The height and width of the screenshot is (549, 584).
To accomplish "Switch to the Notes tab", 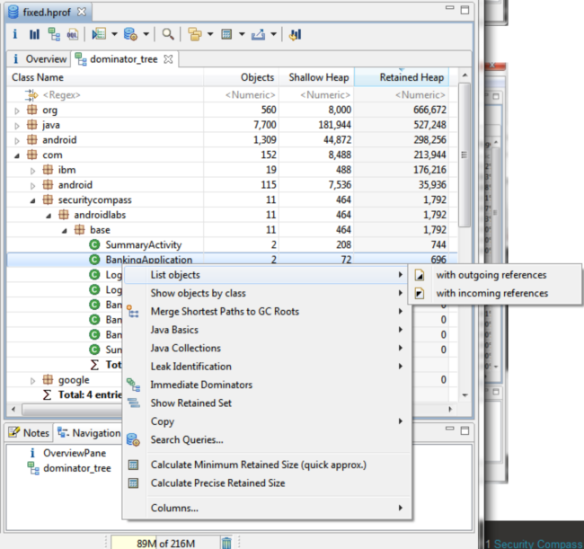I will point(29,433).
